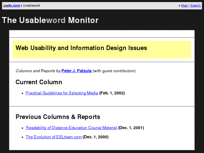Open the usefo.com home link
Viewport: 204px width, 153px height.
pyautogui.click(x=12, y=6)
